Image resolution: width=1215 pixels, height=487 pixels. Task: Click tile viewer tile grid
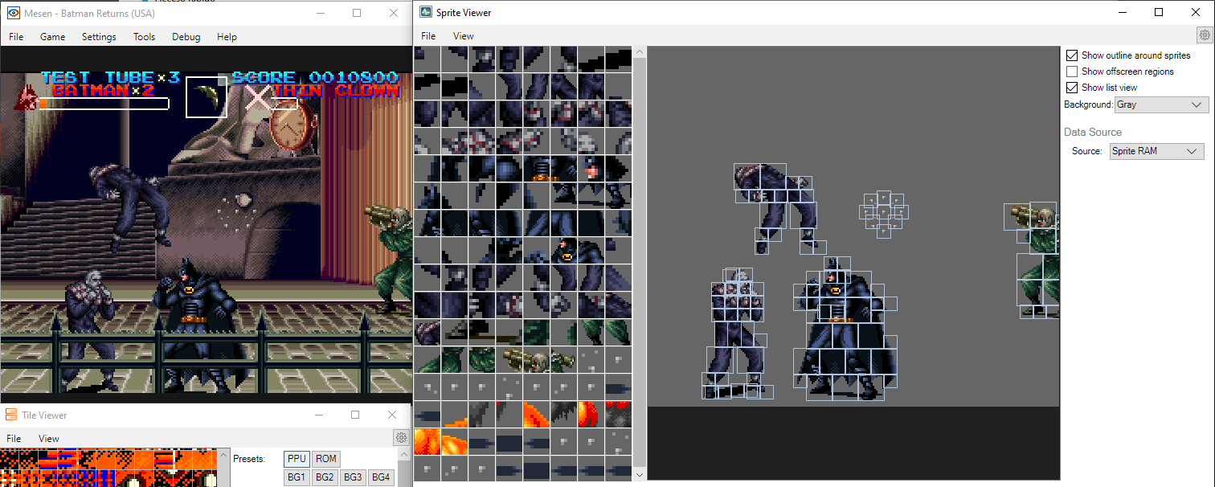(x=108, y=467)
